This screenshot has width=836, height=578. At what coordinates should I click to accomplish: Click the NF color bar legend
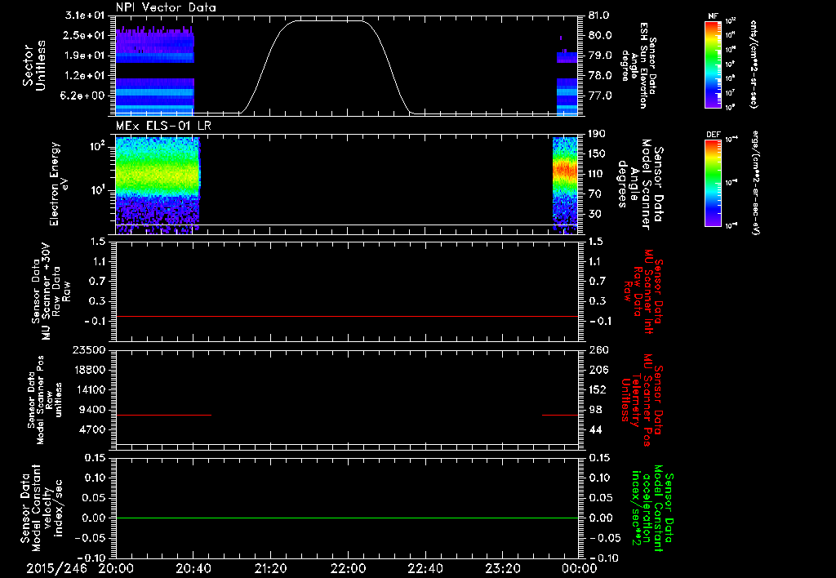713,64
